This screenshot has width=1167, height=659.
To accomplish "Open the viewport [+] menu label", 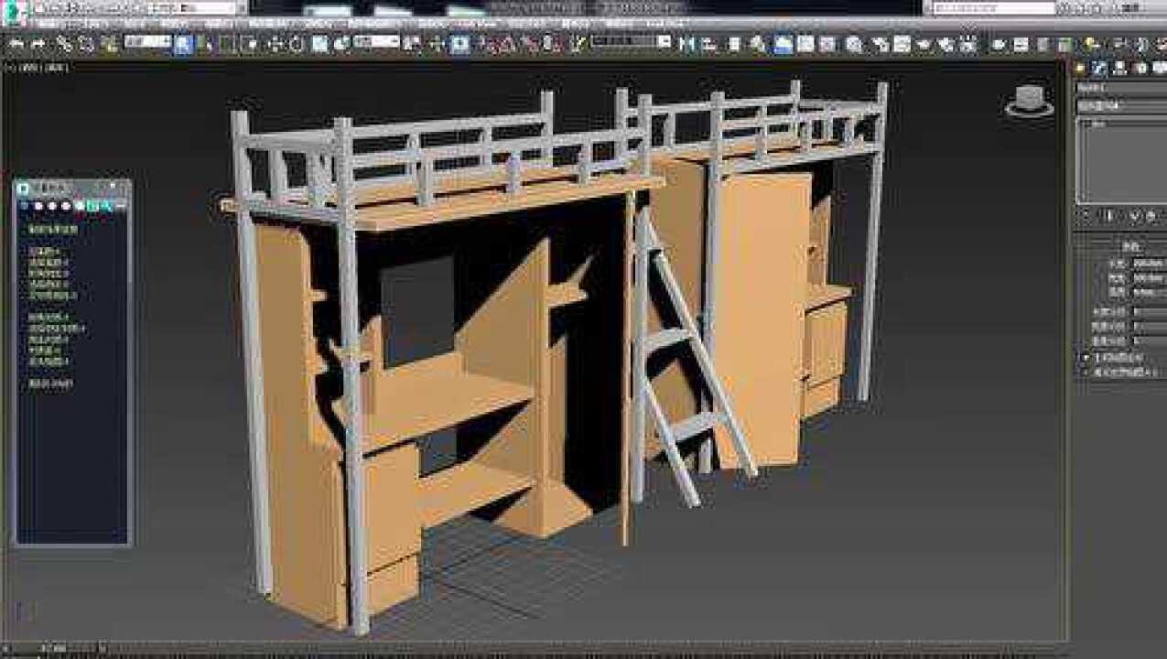I will pyautogui.click(x=10, y=68).
